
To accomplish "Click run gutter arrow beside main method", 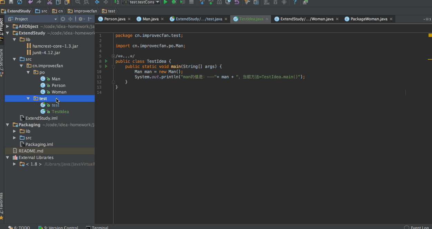I will click(x=106, y=66).
